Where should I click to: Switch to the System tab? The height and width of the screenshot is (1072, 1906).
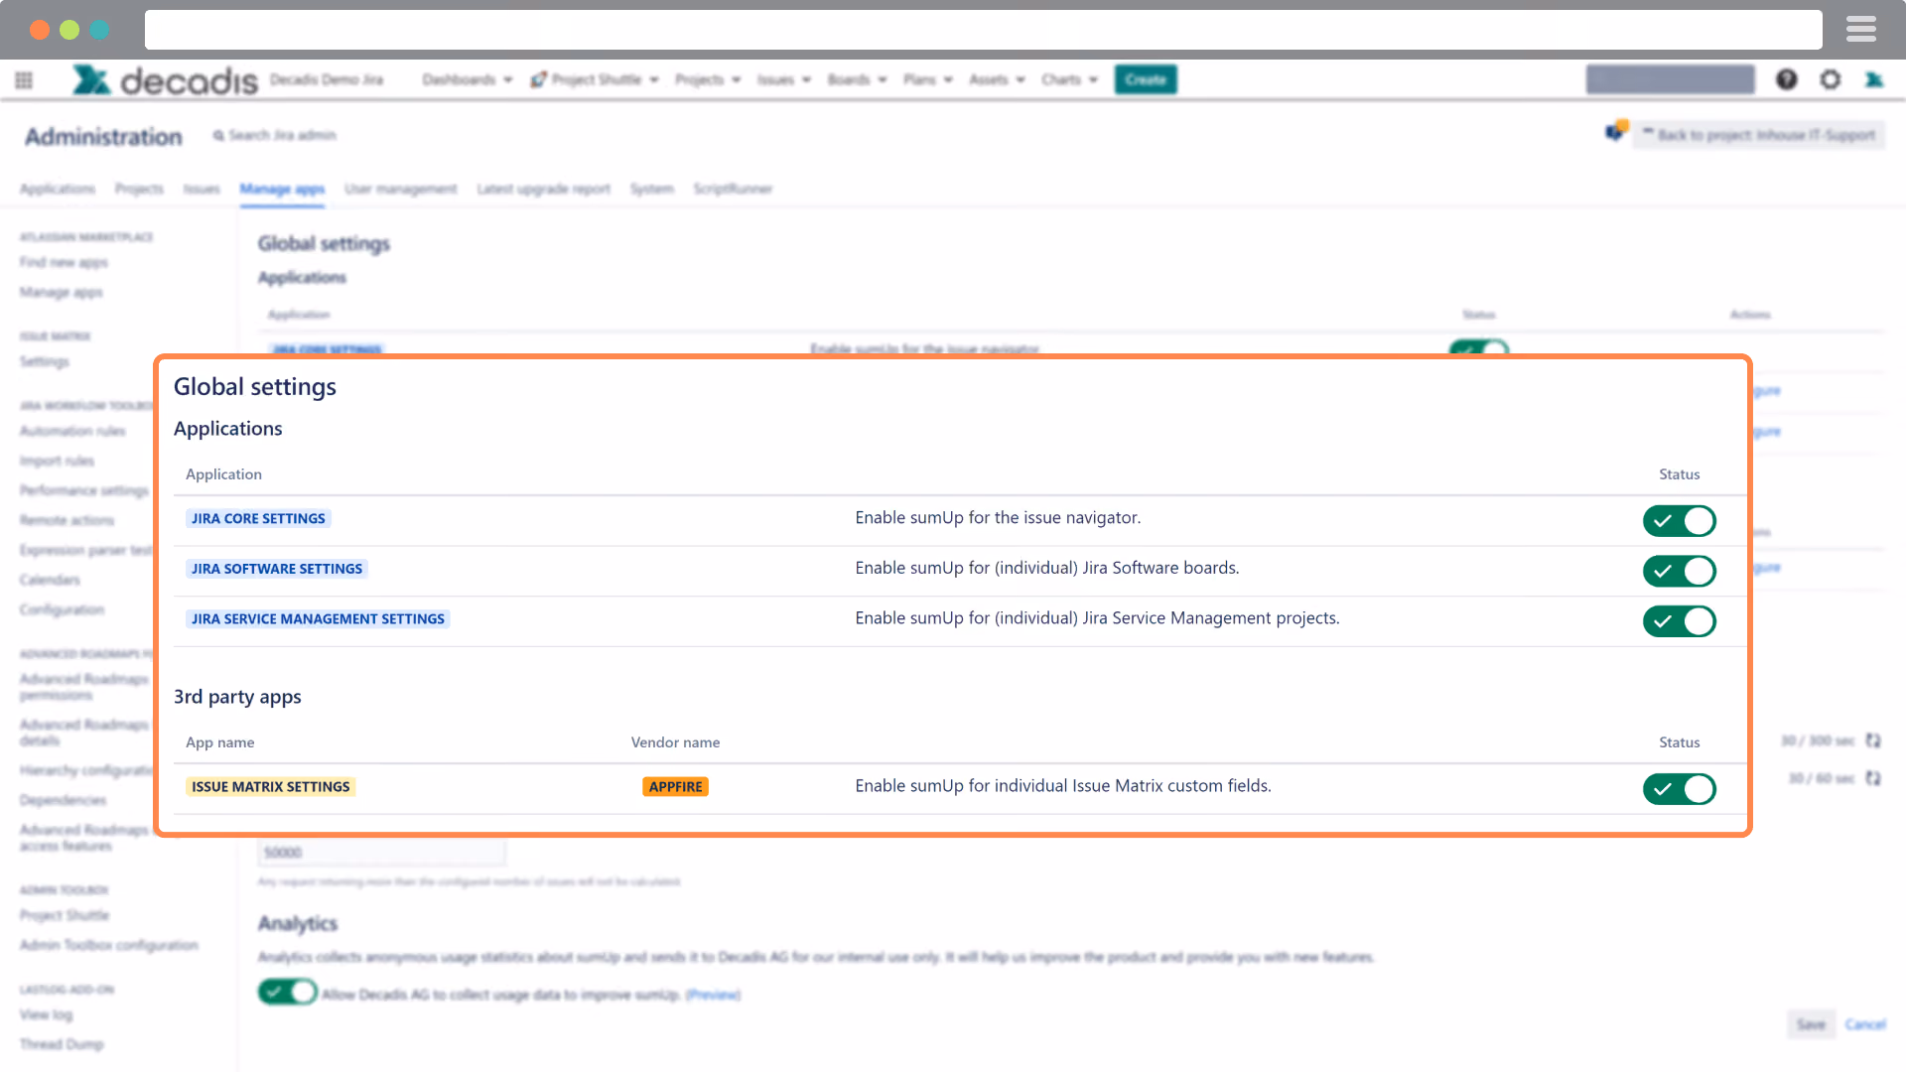tap(652, 189)
